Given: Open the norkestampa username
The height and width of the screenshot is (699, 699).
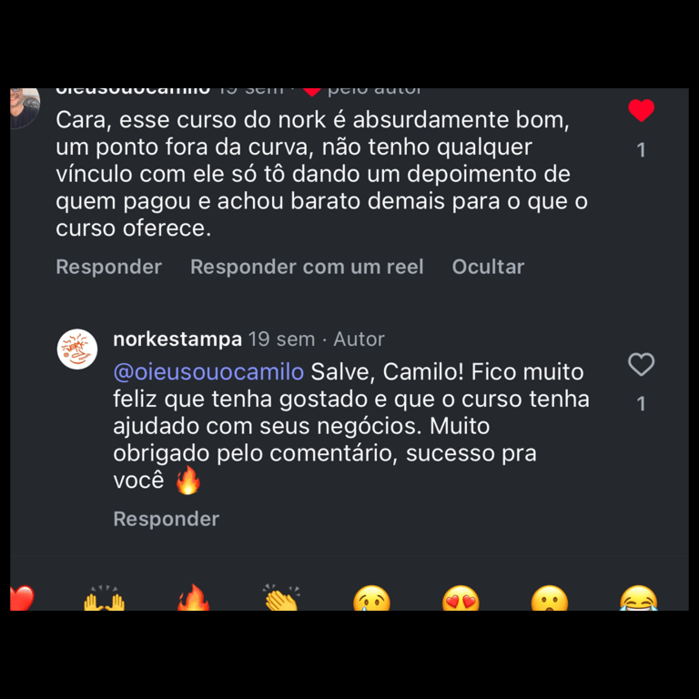Looking at the screenshot, I should pyautogui.click(x=177, y=339).
